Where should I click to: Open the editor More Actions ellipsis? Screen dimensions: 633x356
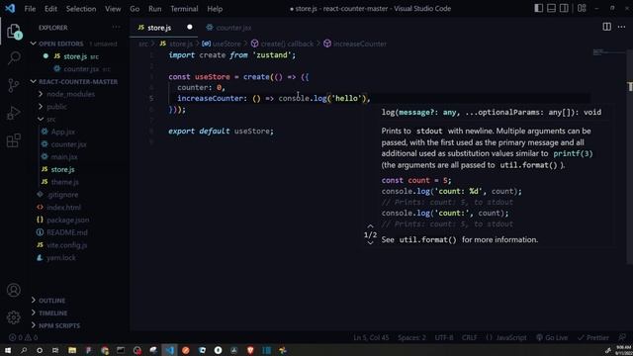(x=622, y=27)
